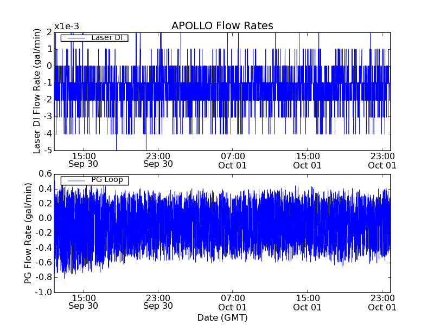Screen dimensions: 434x325
Task: Click "15:00 Oct 01" under the Laser DI plot
Action: tap(308, 161)
